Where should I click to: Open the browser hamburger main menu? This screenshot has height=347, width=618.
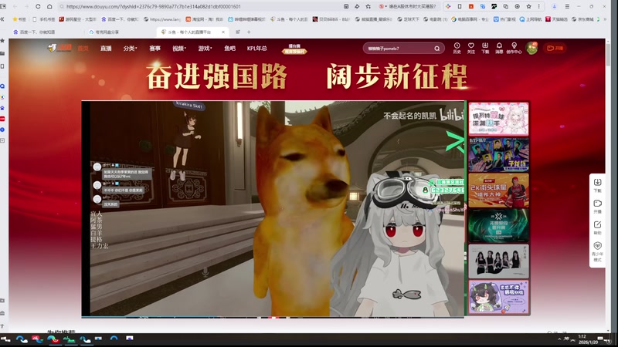pos(567,6)
